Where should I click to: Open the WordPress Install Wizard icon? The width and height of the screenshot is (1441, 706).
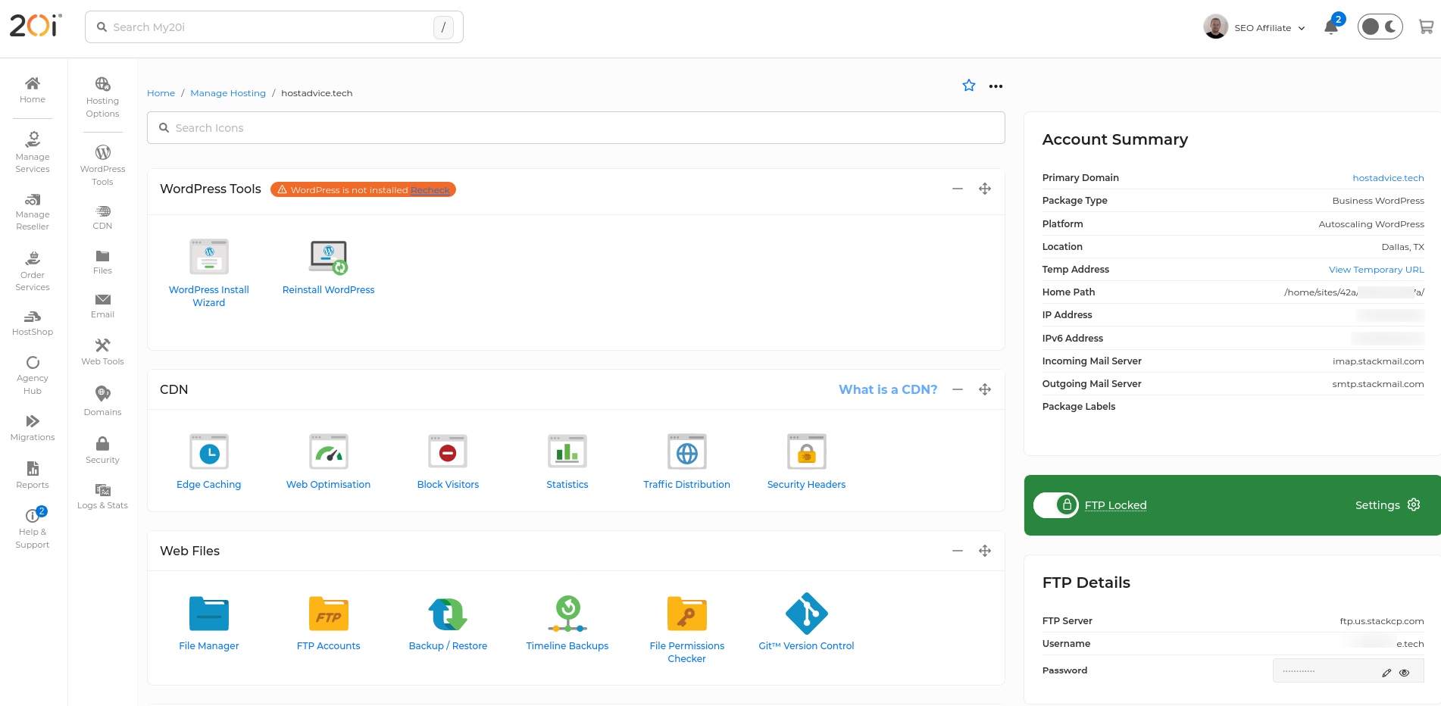coord(209,257)
